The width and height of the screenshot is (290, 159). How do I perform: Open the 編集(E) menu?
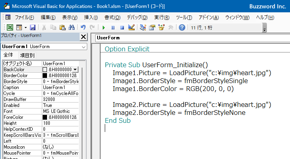tap(48, 17)
